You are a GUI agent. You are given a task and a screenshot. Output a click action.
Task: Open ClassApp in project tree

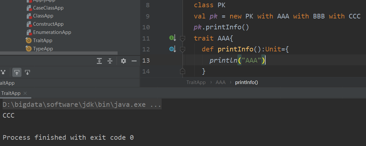click(x=43, y=16)
